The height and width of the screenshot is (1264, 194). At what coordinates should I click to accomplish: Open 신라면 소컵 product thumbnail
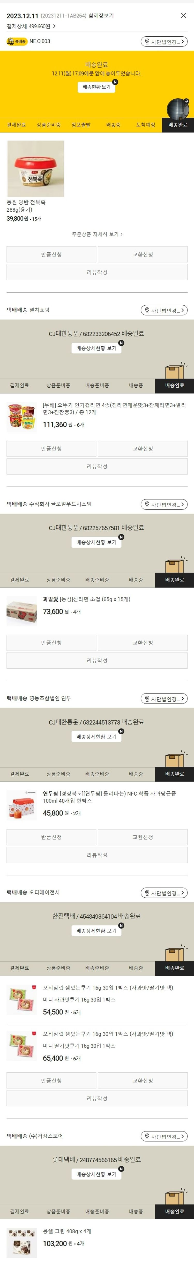21,611
